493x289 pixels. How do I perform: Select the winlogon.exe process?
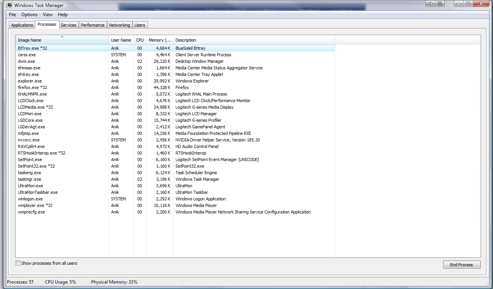[175, 199]
